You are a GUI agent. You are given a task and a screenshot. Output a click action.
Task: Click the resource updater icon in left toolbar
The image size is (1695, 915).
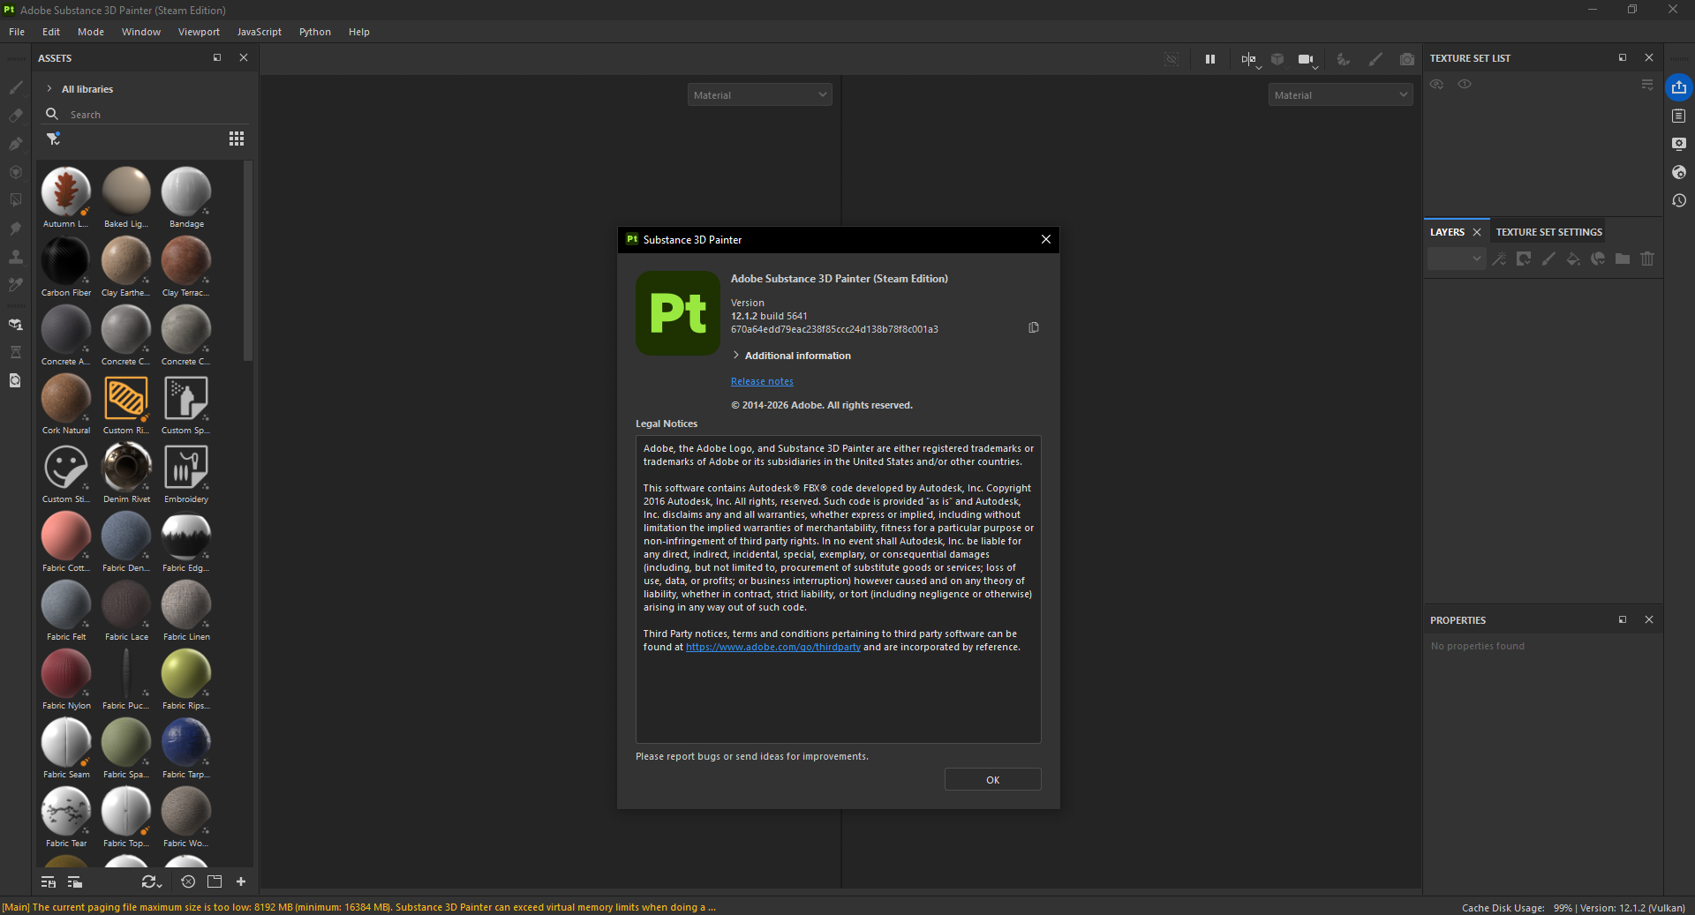pos(15,380)
